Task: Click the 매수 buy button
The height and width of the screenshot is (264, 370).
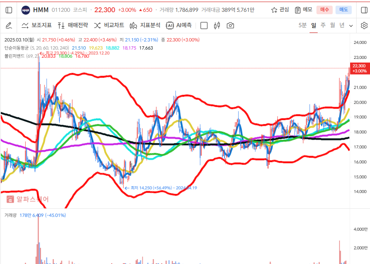Action: click(325, 10)
